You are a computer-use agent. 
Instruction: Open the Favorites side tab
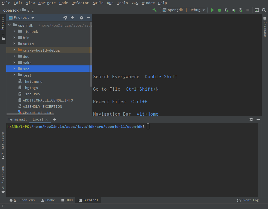click(x=3, y=180)
